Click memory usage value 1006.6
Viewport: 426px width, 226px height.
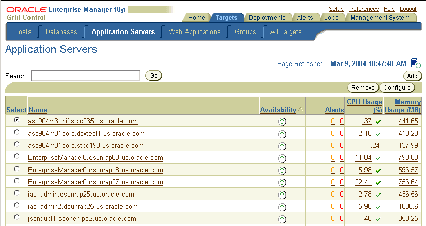pyautogui.click(x=408, y=207)
